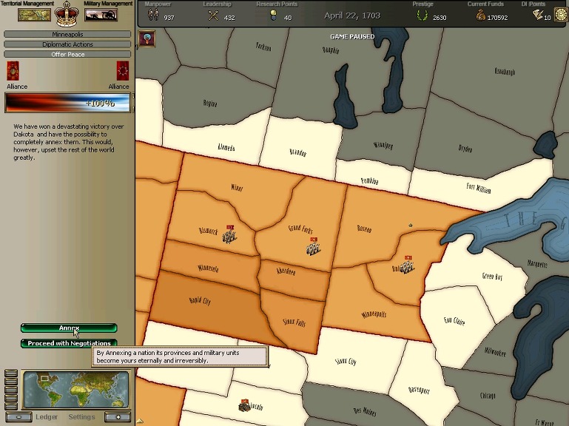
Task: Select the Offer Peace option
Action: tap(67, 54)
